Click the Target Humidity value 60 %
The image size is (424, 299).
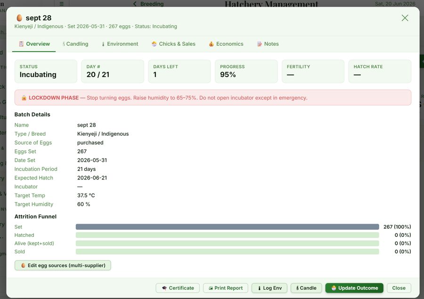(83, 204)
